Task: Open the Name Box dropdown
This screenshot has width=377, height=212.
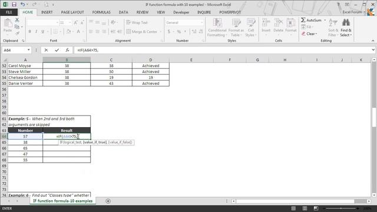Action: 29,50
